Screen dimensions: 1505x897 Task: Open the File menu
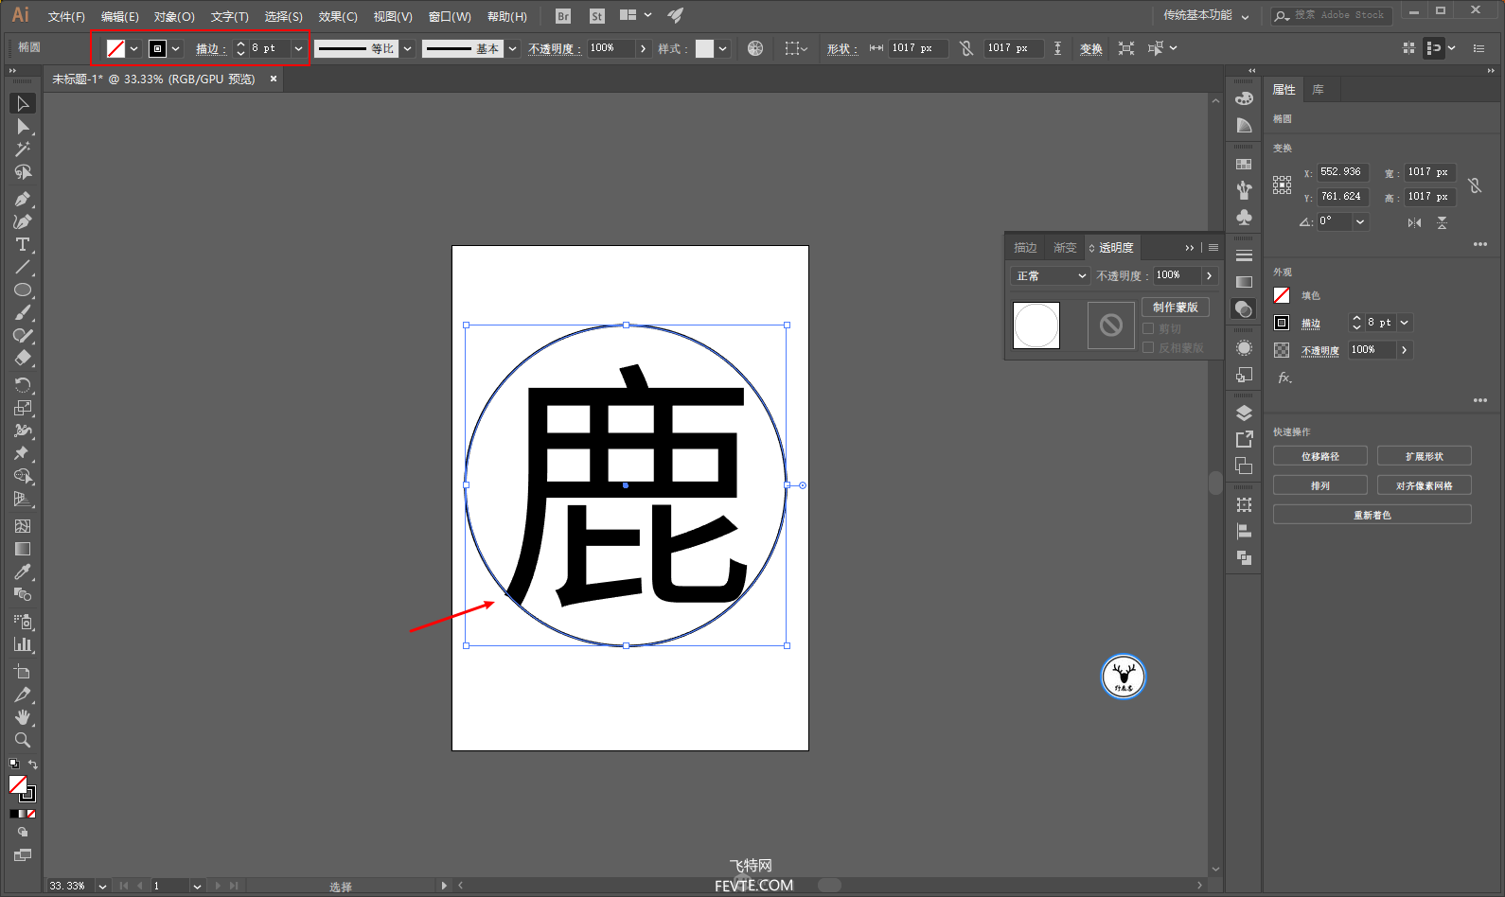point(66,16)
